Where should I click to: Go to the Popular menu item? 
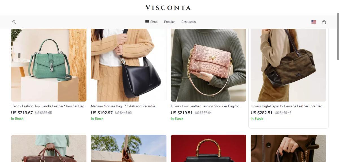(x=169, y=22)
